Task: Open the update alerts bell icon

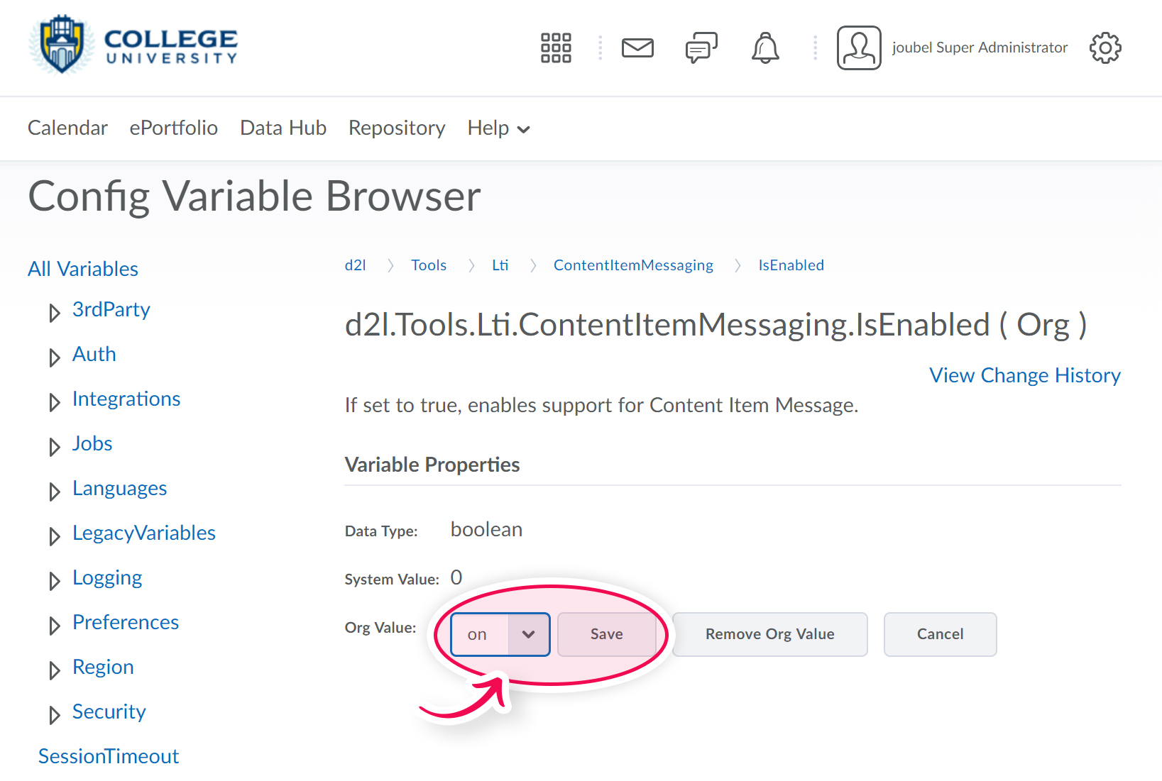Action: (765, 48)
